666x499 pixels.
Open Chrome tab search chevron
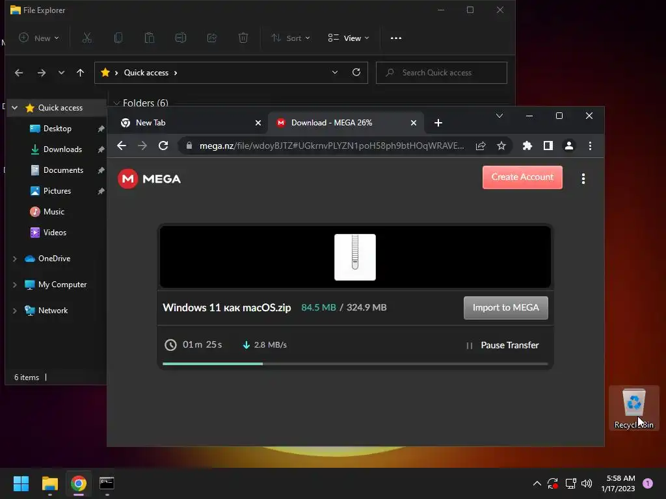499,116
